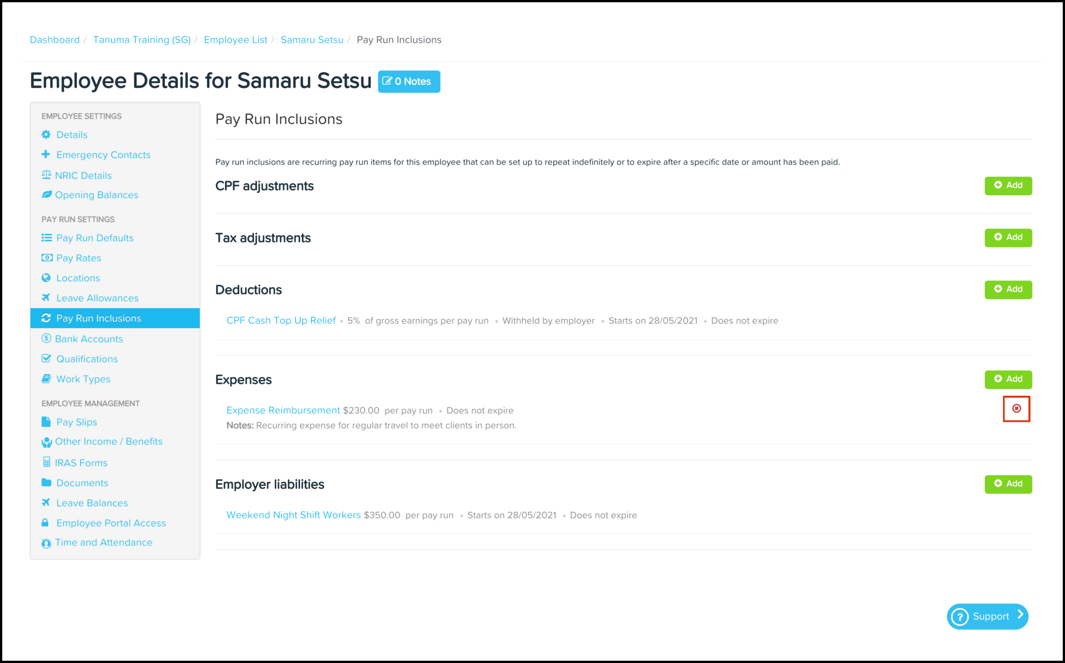
Task: Open the Weekend Night Shift Workers liability
Action: click(293, 515)
